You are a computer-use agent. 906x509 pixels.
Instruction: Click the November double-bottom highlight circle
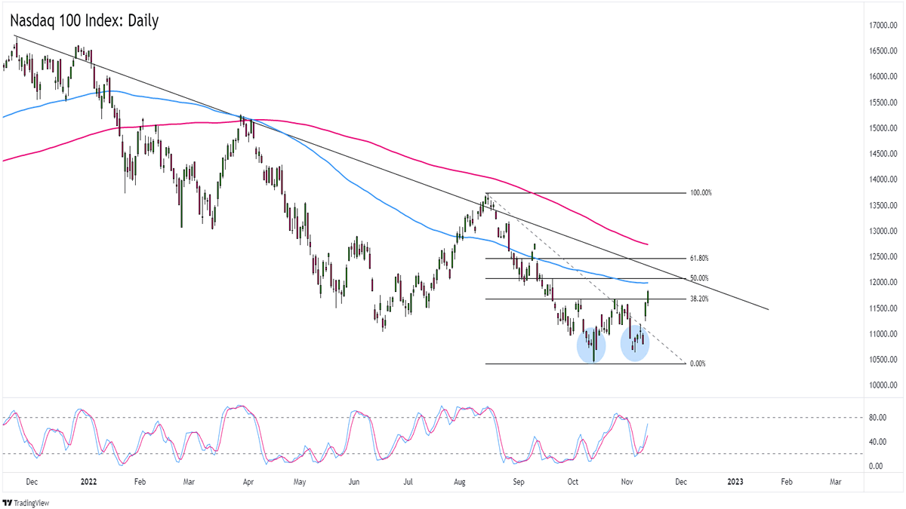pos(635,344)
